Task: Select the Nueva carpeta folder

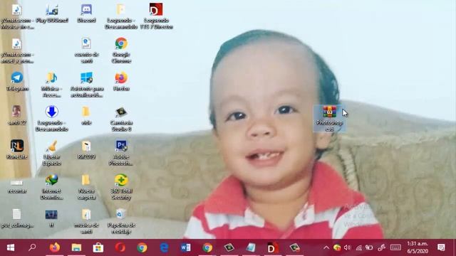Action: click(86, 187)
